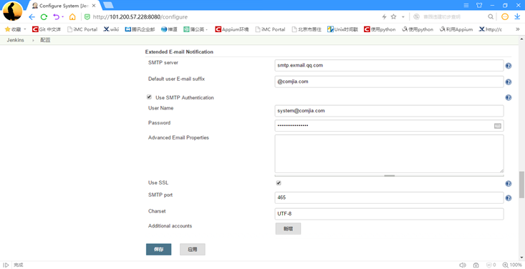Click the purple undo-close-tab icon
Image resolution: width=525 pixels, height=269 pixels.
tap(57, 17)
